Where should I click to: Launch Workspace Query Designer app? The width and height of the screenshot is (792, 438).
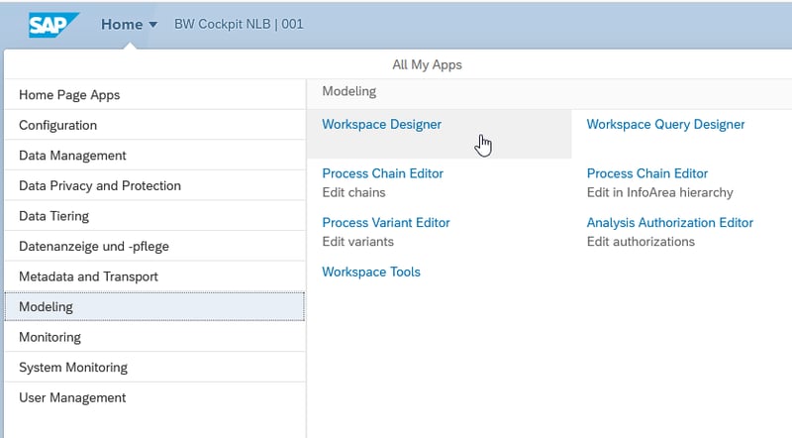pos(665,125)
